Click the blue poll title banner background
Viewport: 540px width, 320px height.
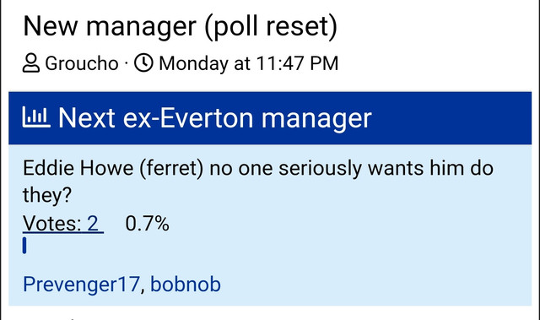point(270,118)
